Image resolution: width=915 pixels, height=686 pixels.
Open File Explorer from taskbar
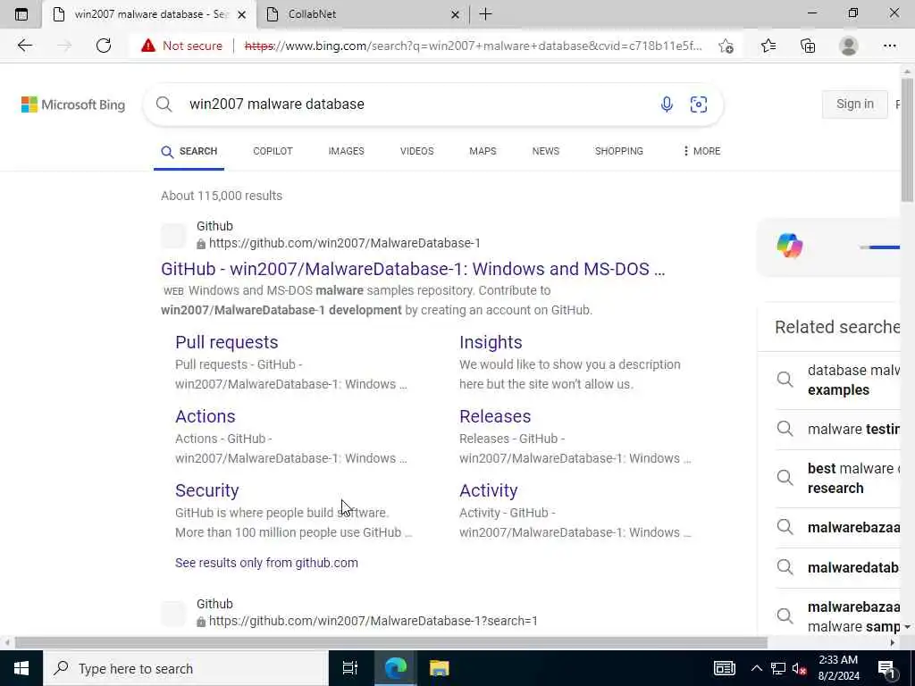[x=440, y=668]
